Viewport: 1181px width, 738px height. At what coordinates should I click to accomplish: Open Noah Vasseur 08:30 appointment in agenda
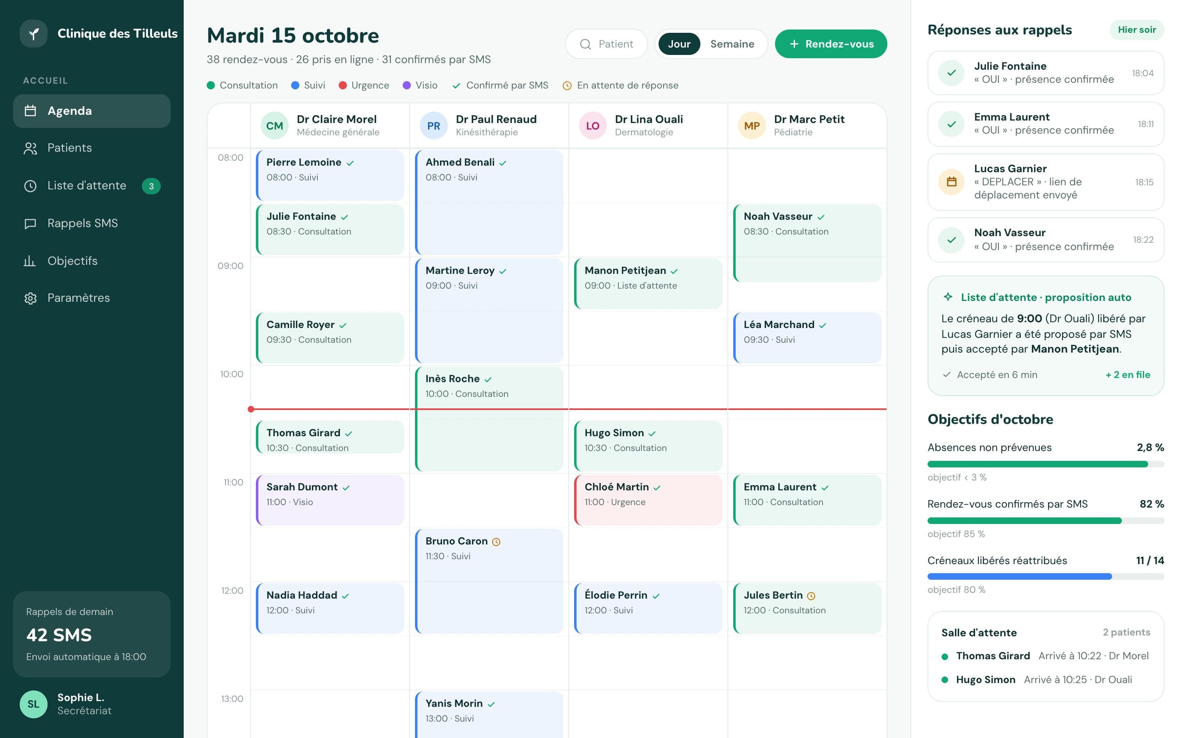[807, 243]
